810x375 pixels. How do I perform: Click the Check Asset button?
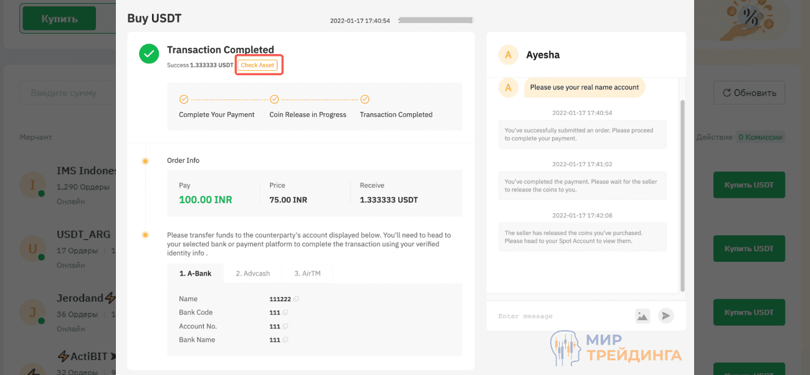(x=259, y=65)
